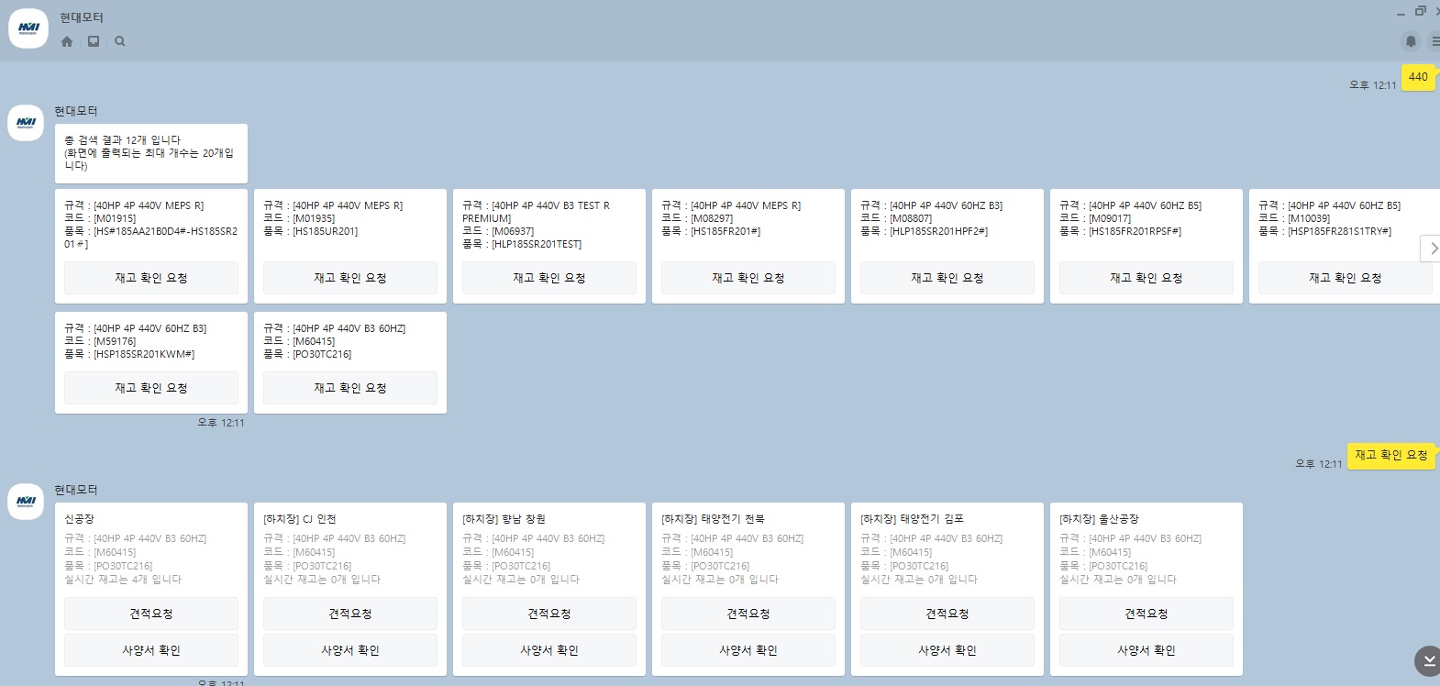1440x686 pixels.
Task: Click the 오후 12:11 timestamp beside the 440 bubble
Action: [1373, 85]
